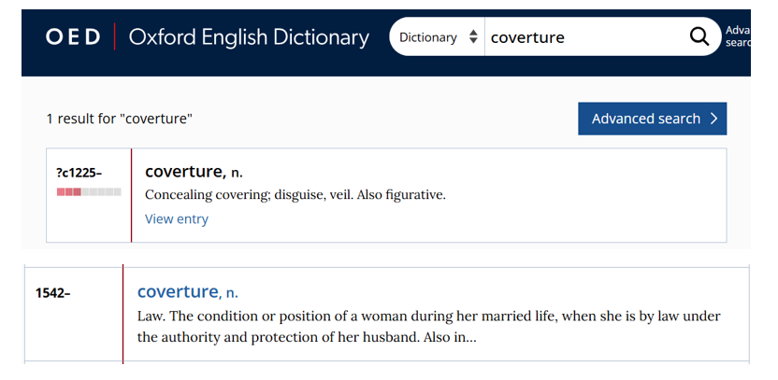Viewport: 778px width, 380px height.
Task: Click the magnifying glass search icon
Action: click(x=699, y=36)
